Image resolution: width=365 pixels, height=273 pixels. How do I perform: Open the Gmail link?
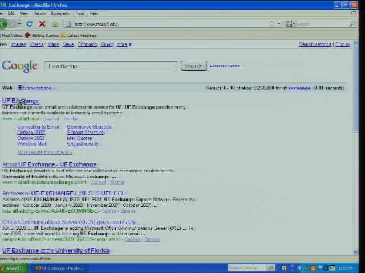pos(107,44)
